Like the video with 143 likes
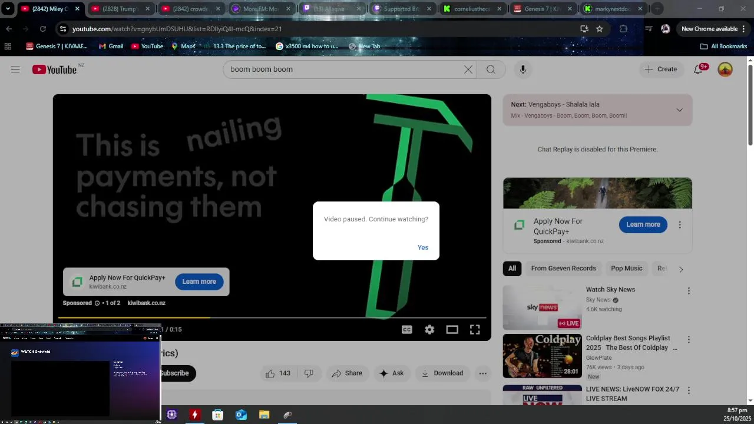 (277, 373)
